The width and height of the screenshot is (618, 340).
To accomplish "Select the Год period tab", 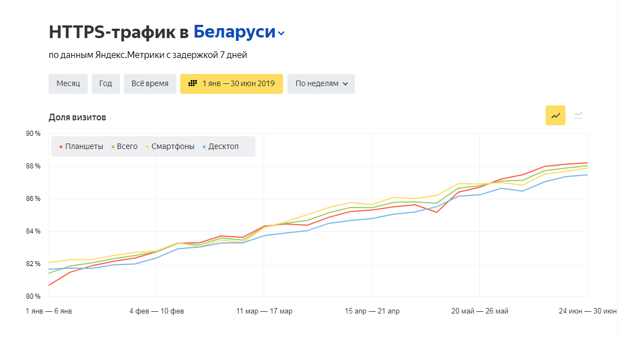I will pyautogui.click(x=106, y=84).
